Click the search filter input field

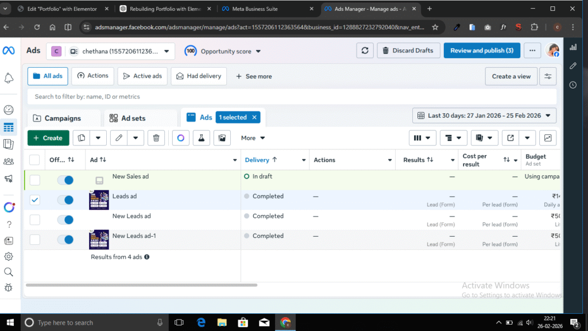tap(287, 97)
